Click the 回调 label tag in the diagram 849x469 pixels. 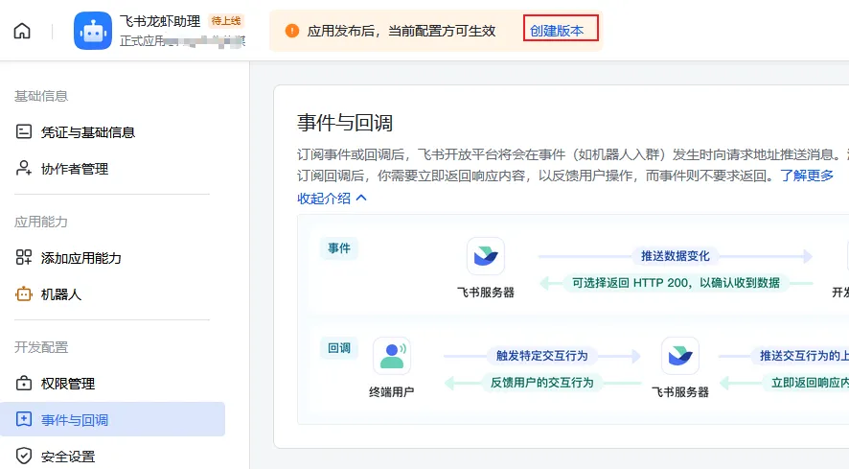pyautogui.click(x=339, y=348)
